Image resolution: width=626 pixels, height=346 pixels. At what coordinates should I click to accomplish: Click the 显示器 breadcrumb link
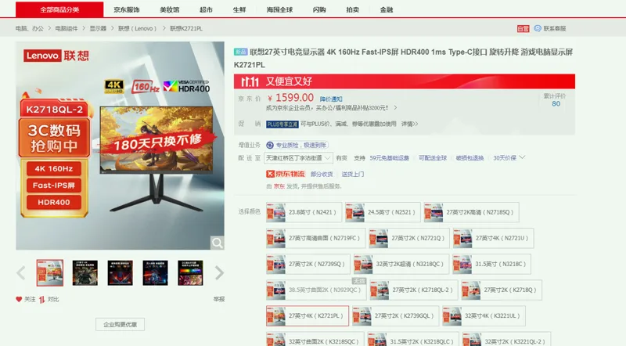coord(98,28)
